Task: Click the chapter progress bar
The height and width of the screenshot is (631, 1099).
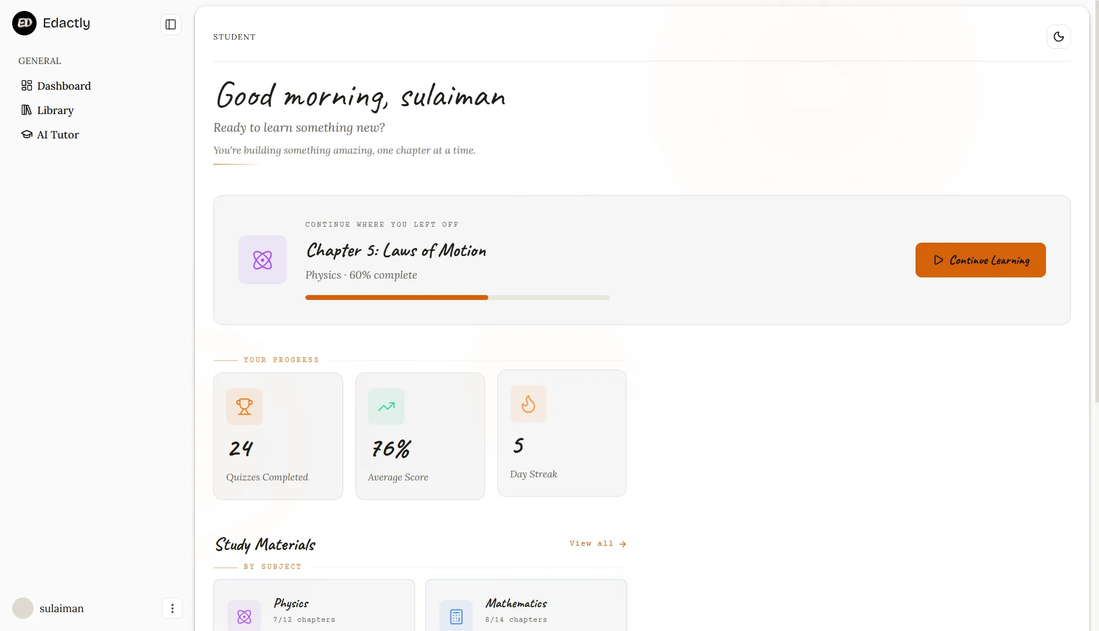Action: [458, 298]
